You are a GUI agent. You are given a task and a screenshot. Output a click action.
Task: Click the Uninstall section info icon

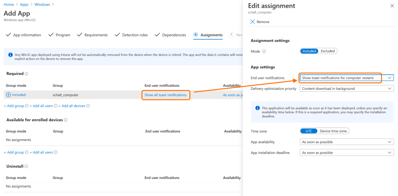pos(26,166)
